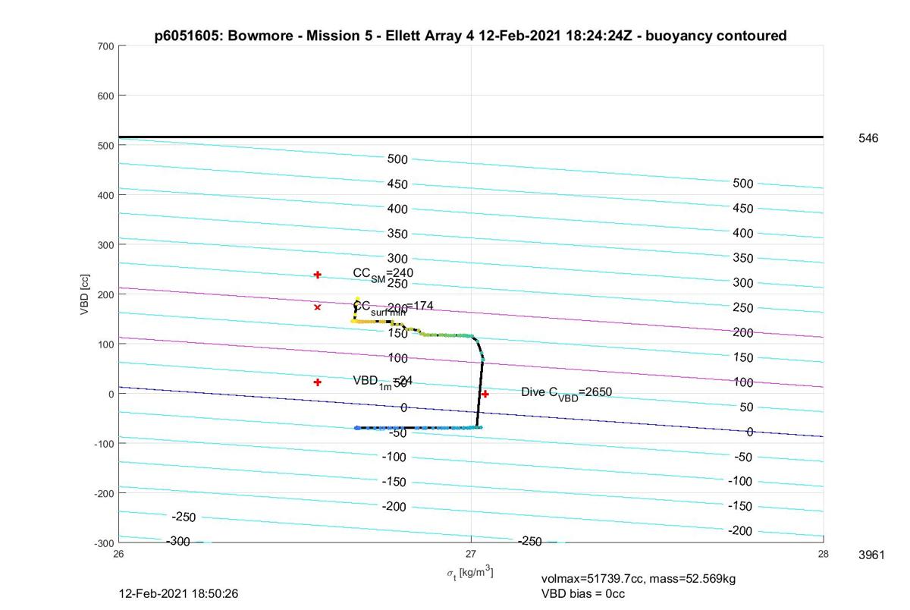This screenshot has width=910, height=610.
Task: Select the 'CC surfmin=174' annotation
Action: [393, 307]
